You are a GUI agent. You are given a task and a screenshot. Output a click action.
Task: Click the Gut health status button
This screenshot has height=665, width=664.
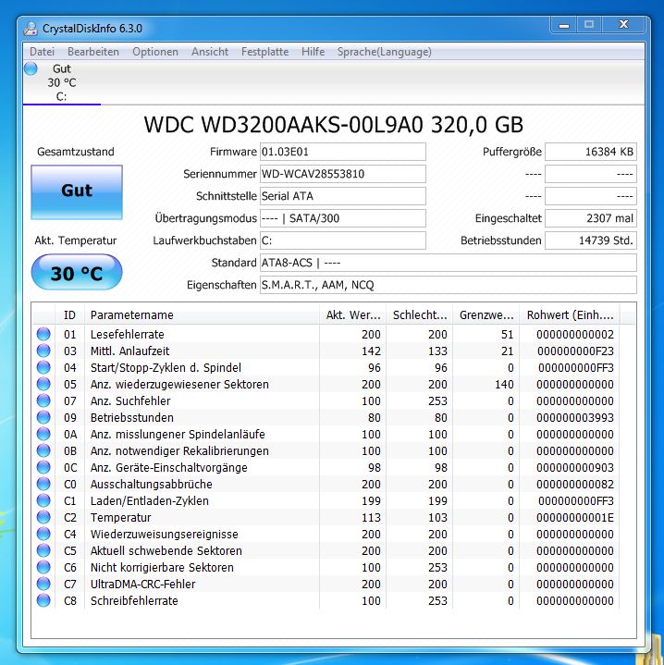click(77, 192)
